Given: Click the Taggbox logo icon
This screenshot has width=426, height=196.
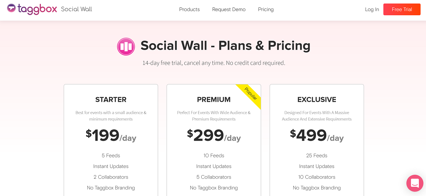Looking at the screenshot, I should tap(12, 8).
